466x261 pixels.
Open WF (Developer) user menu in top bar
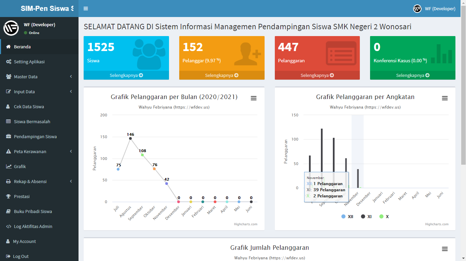434,9
